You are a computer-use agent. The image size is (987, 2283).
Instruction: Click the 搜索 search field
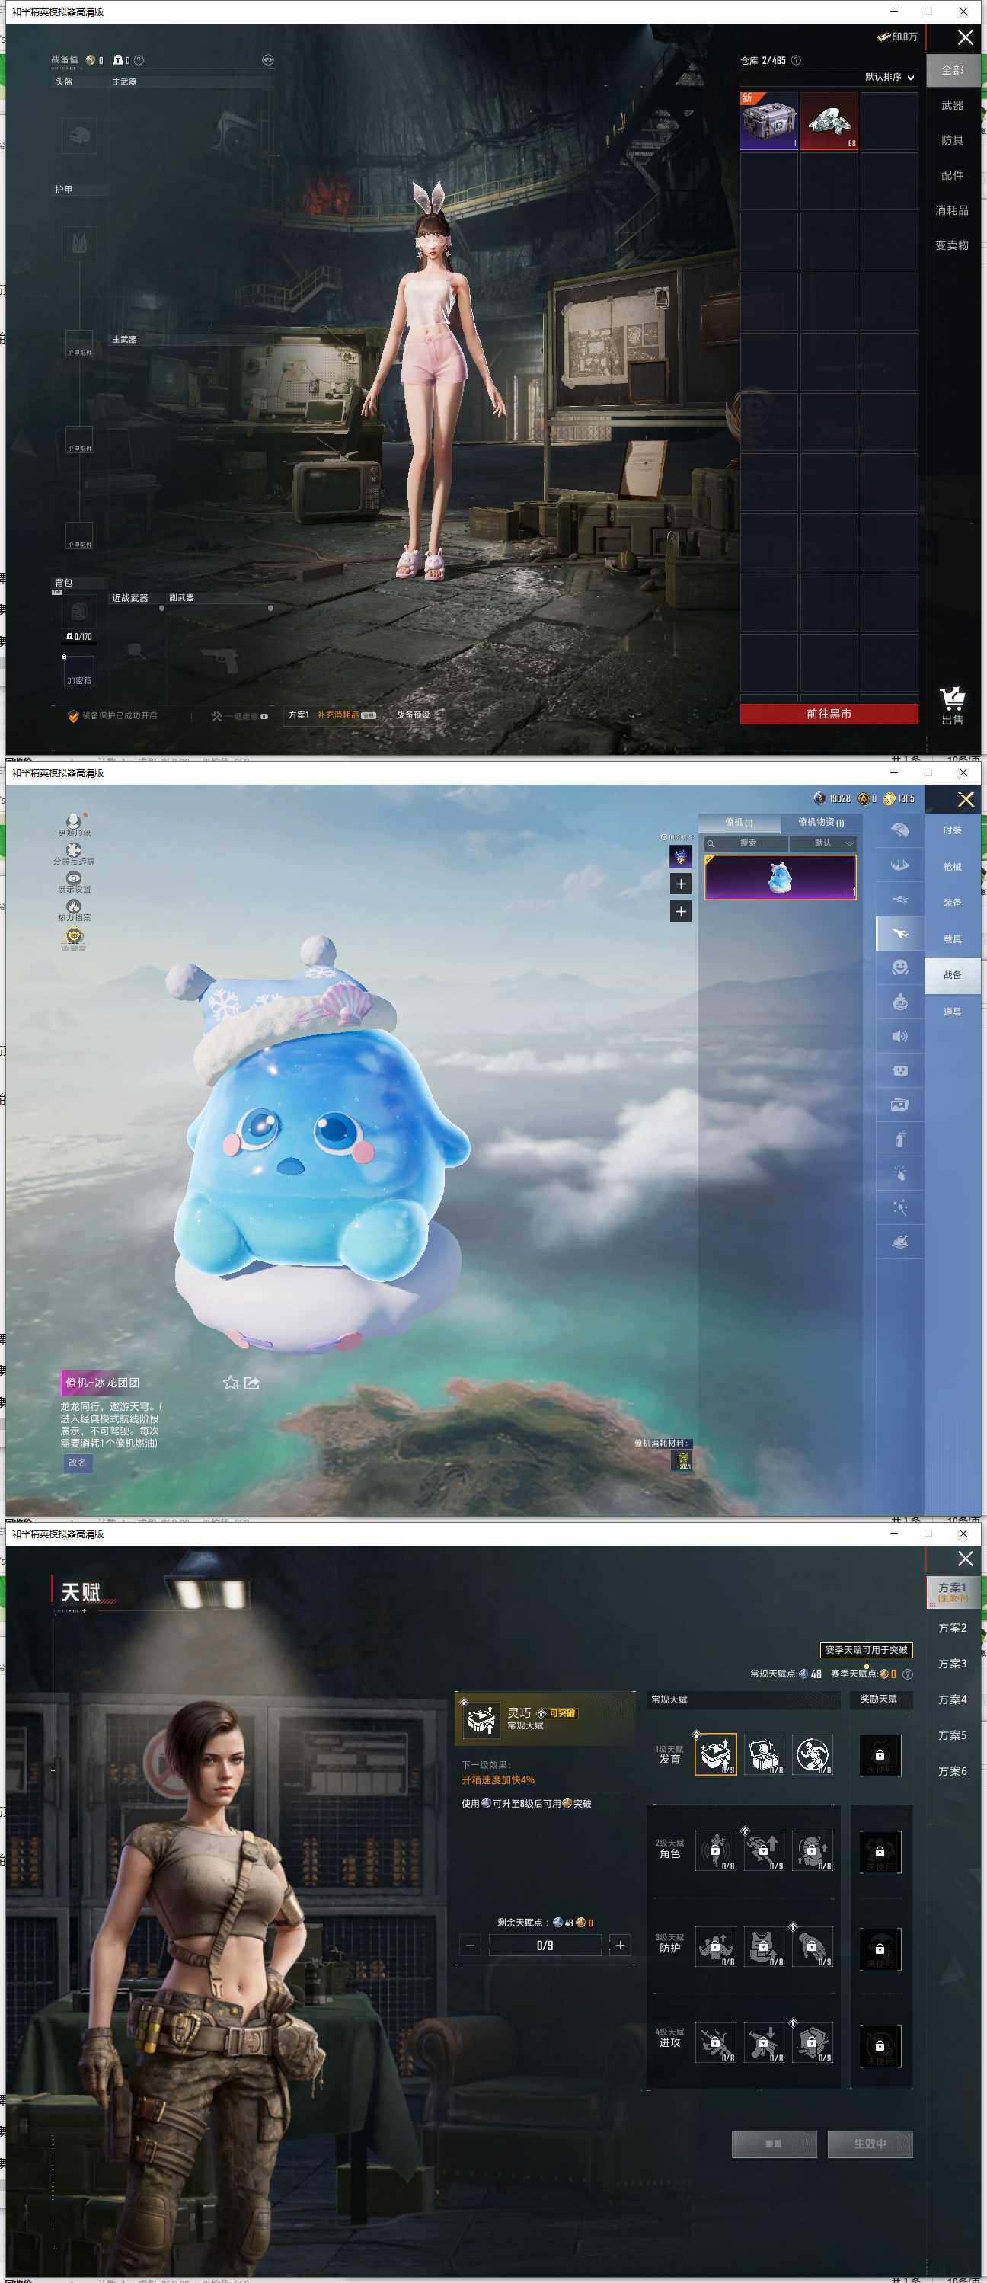tap(746, 843)
